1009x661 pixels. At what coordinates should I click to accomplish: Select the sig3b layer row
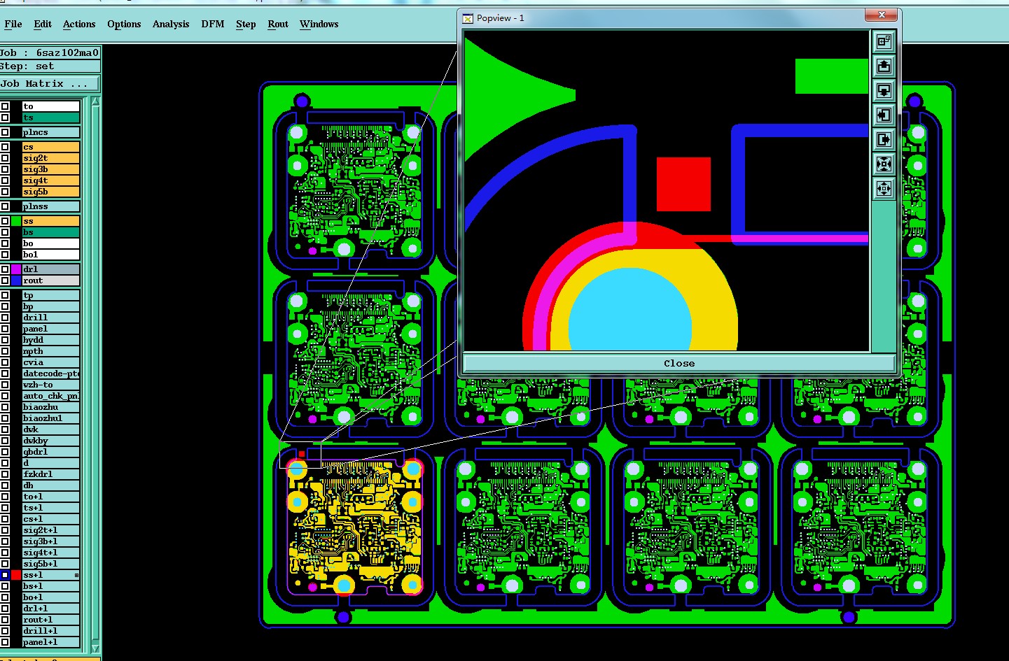coord(50,169)
